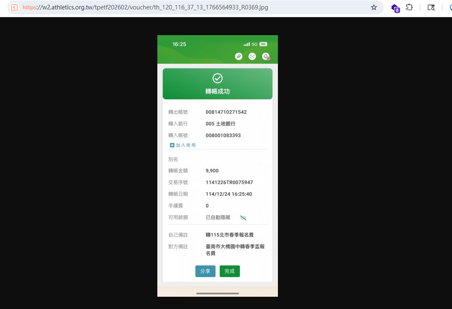Click the 別名 label
452x309 pixels.
[x=173, y=159]
